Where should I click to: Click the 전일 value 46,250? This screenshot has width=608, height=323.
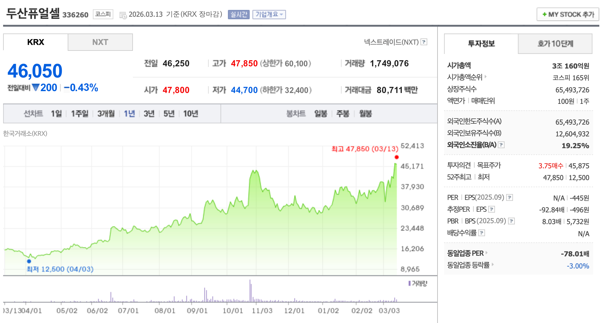click(176, 64)
